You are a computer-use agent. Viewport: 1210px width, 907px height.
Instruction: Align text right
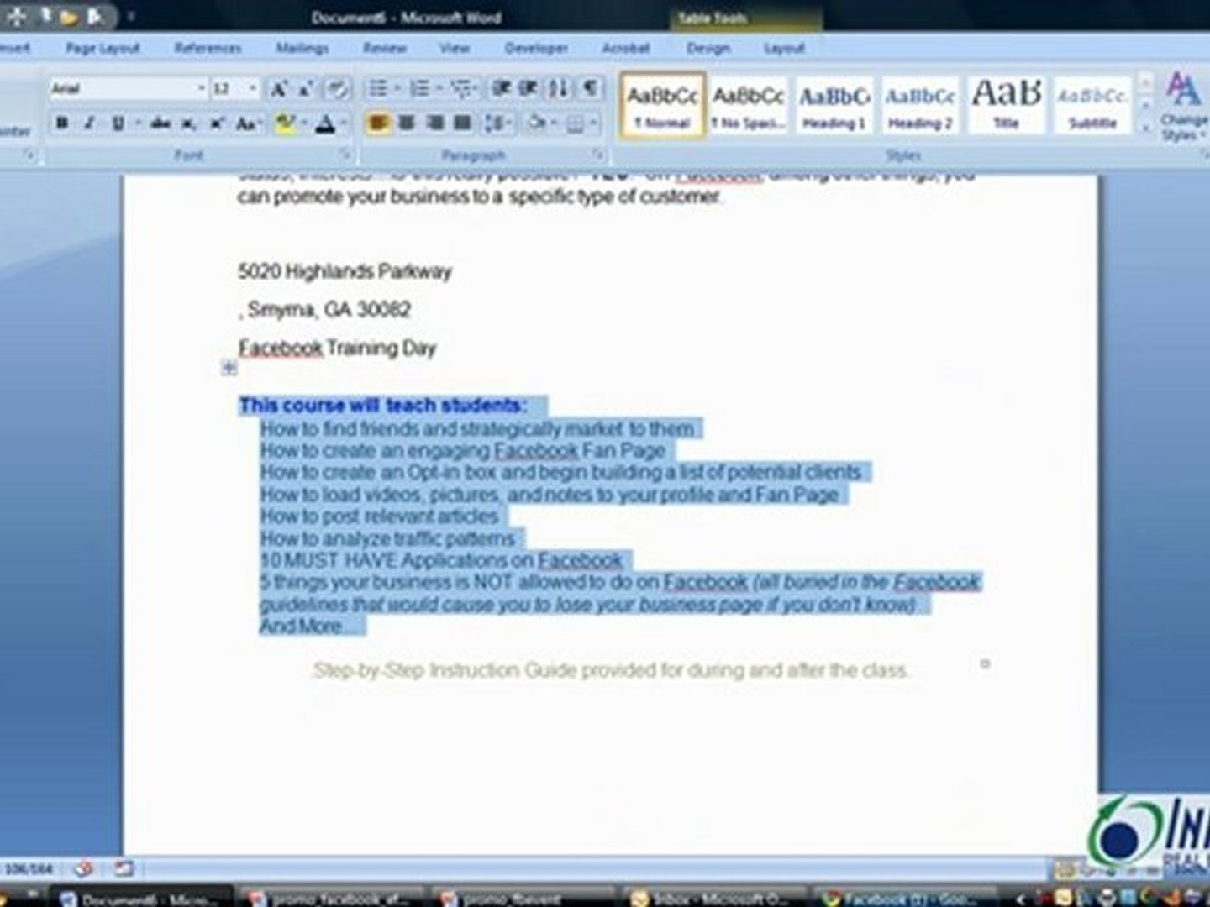434,123
